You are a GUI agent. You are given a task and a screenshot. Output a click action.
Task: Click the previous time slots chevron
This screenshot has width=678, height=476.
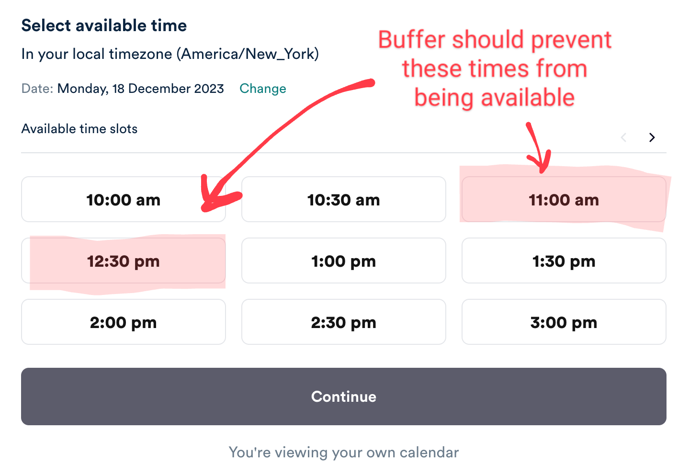[x=623, y=138]
